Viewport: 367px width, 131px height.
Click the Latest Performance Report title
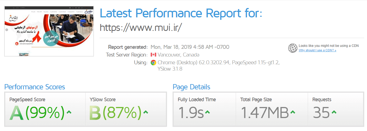(181, 13)
